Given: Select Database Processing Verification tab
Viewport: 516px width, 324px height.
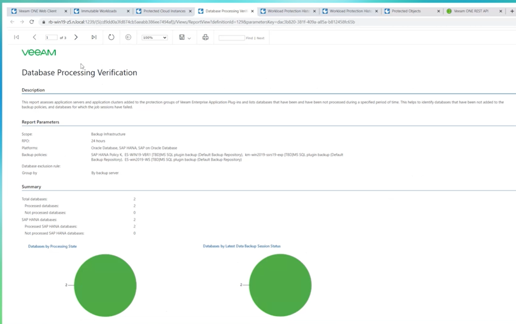Looking at the screenshot, I should point(227,11).
